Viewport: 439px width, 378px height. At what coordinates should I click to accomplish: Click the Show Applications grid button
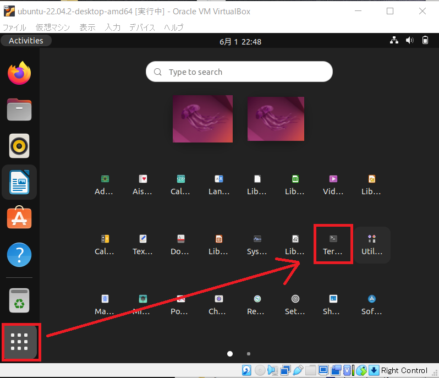[20, 342]
